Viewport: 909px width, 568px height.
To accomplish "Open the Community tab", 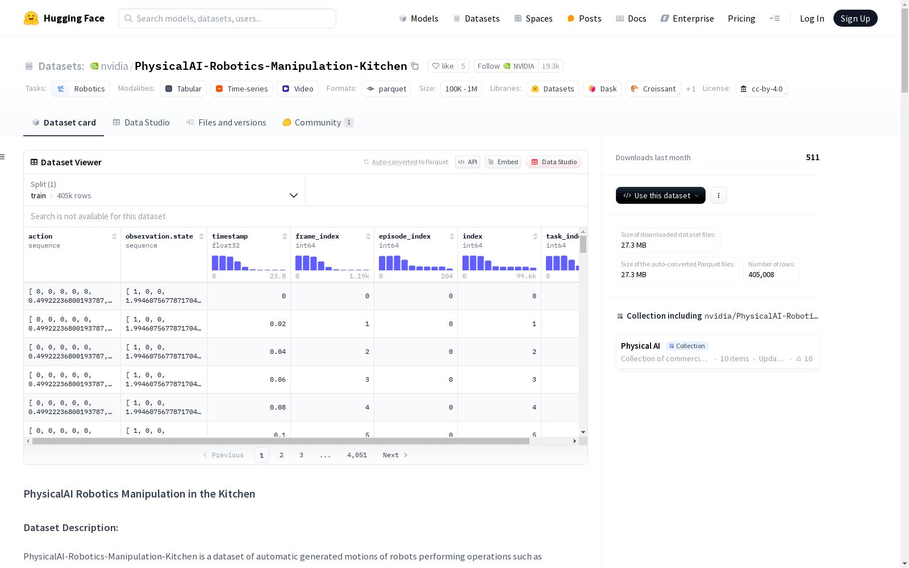I will [x=318, y=123].
